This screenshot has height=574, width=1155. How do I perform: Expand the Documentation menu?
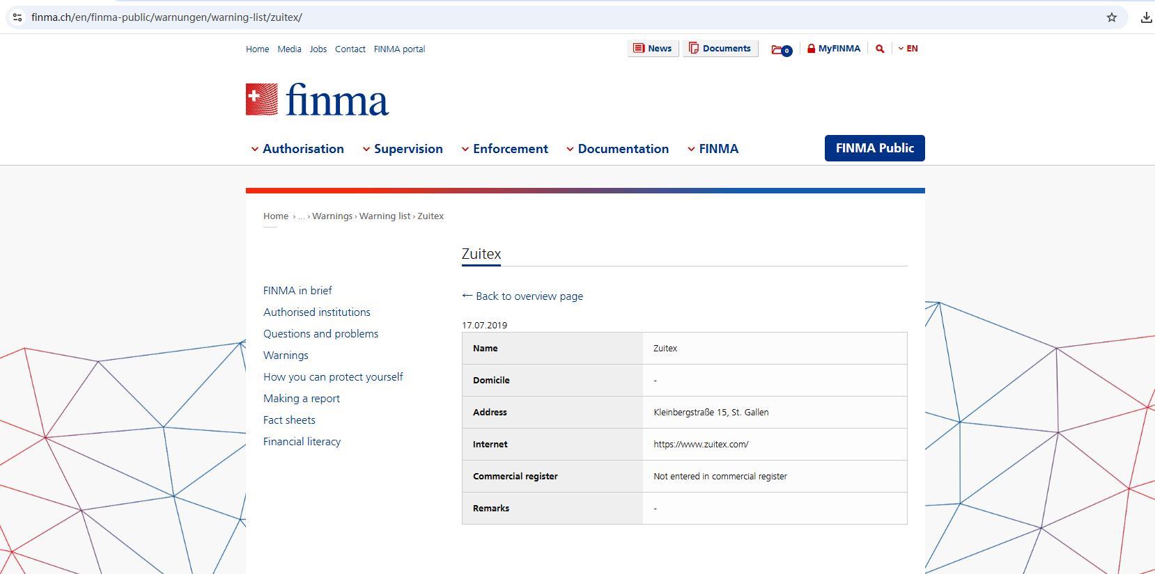tap(617, 149)
